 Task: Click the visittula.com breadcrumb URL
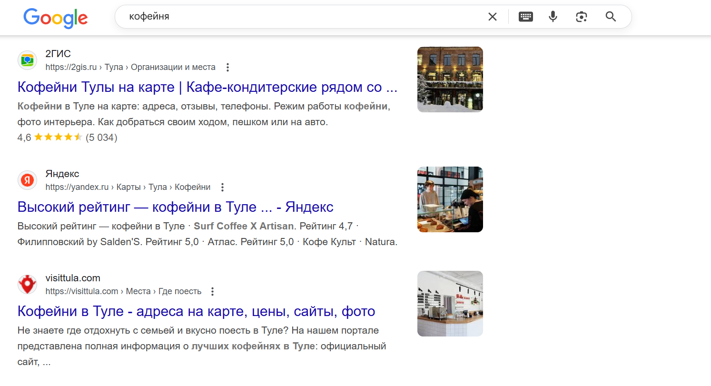coord(123,291)
